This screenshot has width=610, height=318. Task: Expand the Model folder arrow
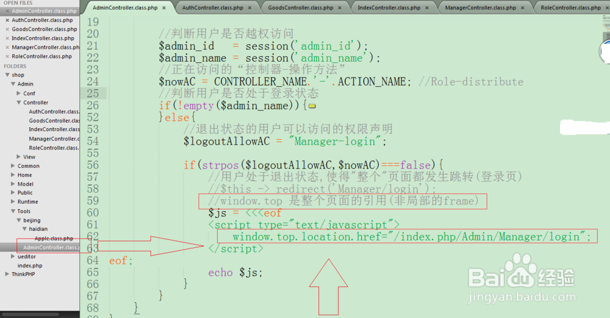[13, 184]
